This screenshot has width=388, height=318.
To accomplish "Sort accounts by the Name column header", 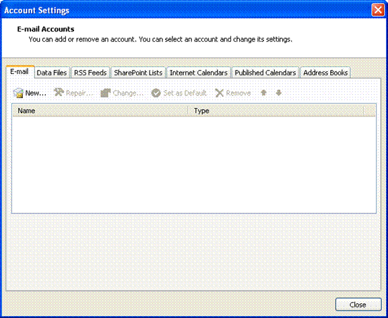I will [x=100, y=111].
